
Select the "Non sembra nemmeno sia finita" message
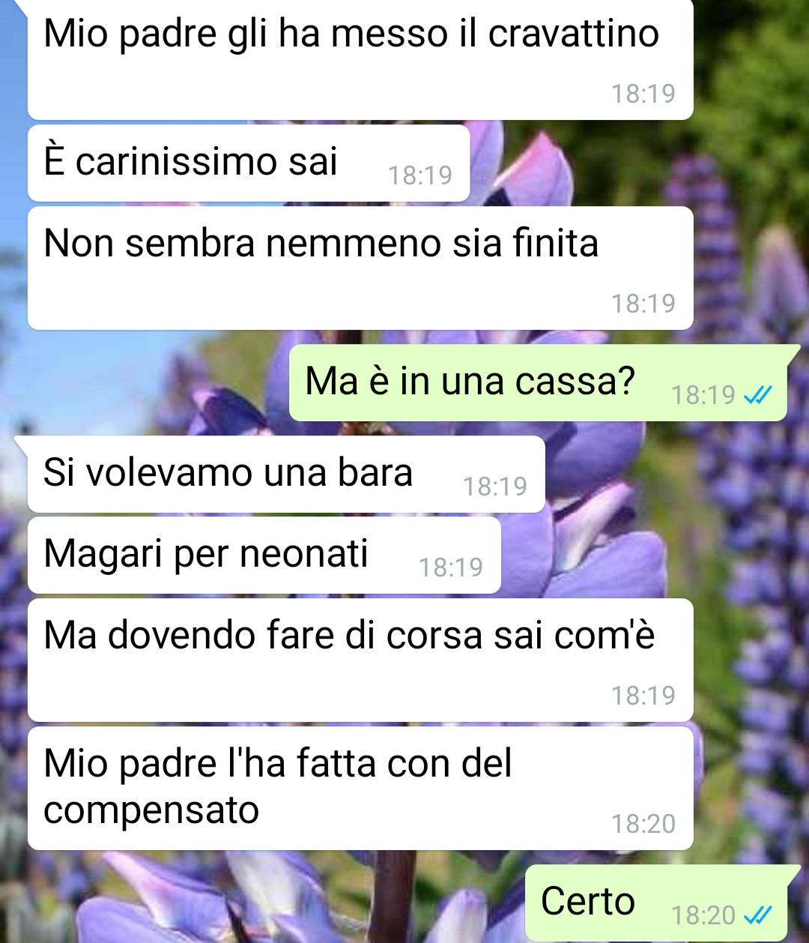pyautogui.click(x=360, y=268)
